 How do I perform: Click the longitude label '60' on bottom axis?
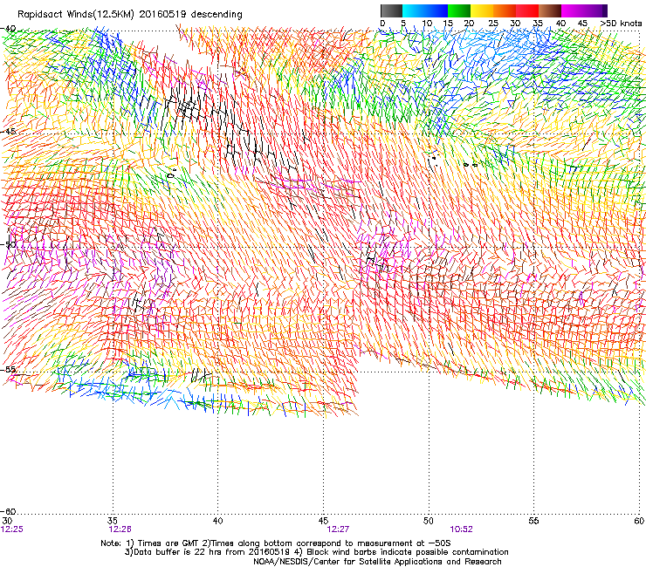pos(639,521)
